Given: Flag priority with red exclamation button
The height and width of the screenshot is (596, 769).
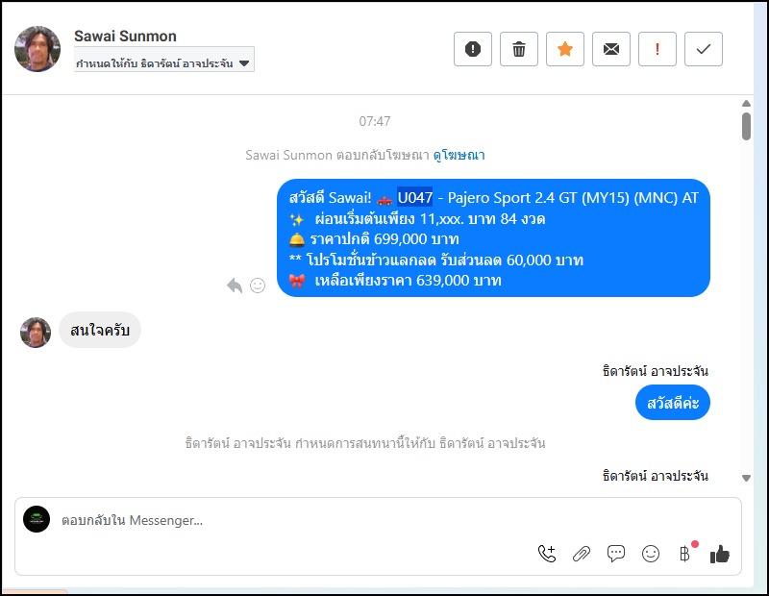Looking at the screenshot, I should (x=657, y=49).
